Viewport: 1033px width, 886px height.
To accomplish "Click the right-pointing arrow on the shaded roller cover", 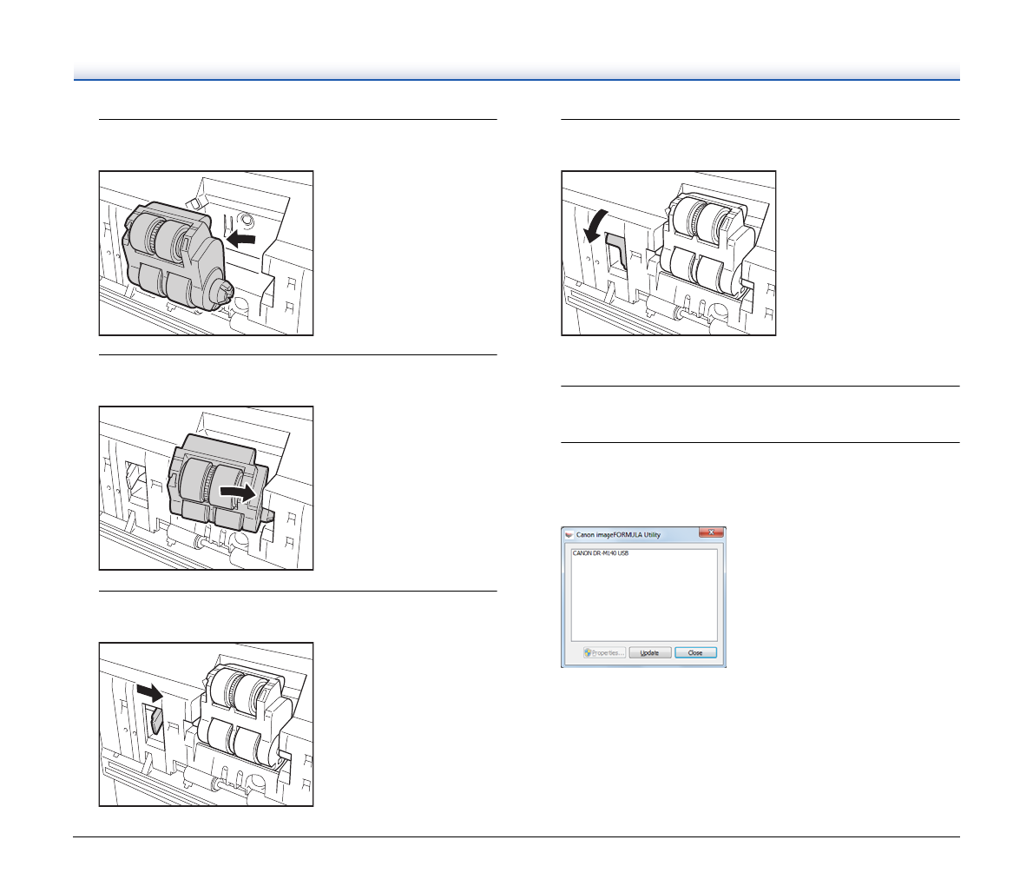I will [x=239, y=492].
